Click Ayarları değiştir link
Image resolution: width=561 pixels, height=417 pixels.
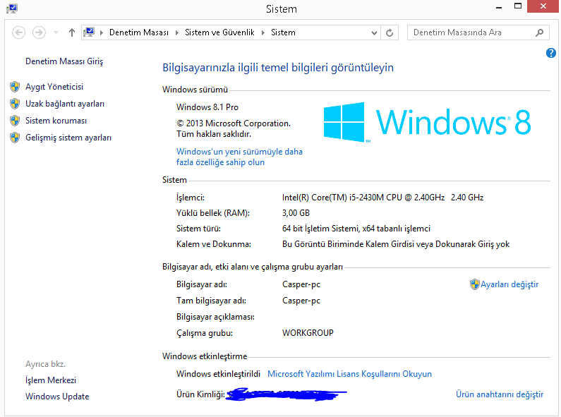(x=509, y=284)
